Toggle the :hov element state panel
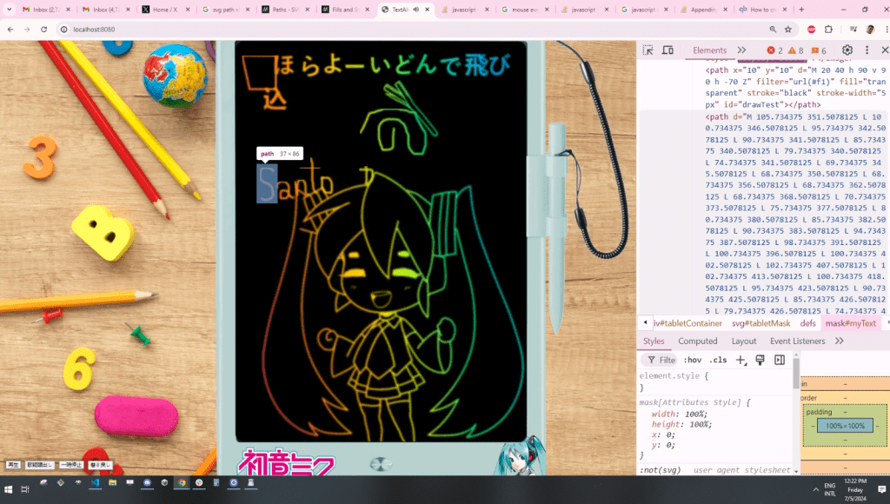The height and width of the screenshot is (504, 890). click(x=692, y=360)
